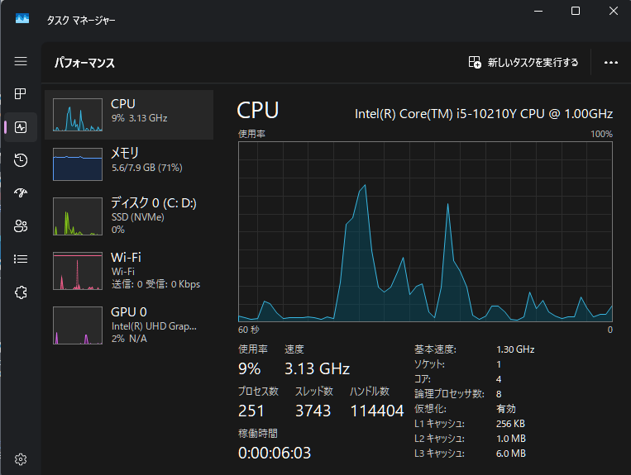Image resolution: width=631 pixels, height=475 pixels.
Task: Open the Services puzzle icon page
Action: 21,292
